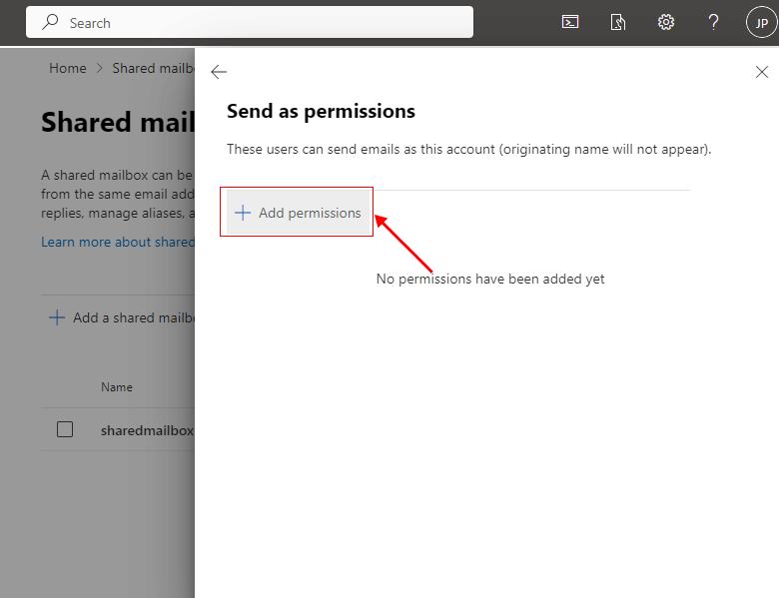
Task: Sort by the Name column header
Action: pyautogui.click(x=117, y=386)
